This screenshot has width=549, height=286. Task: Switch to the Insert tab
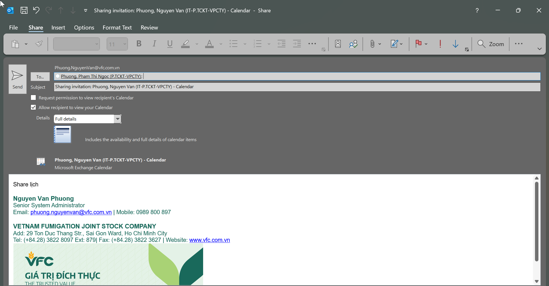coord(58,27)
